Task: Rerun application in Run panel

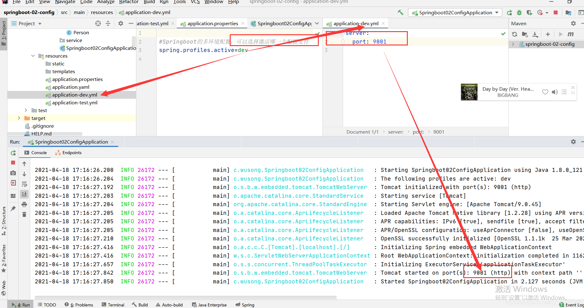Action: pos(13,153)
